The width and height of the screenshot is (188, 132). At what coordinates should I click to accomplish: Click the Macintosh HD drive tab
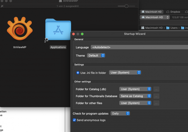152,12
